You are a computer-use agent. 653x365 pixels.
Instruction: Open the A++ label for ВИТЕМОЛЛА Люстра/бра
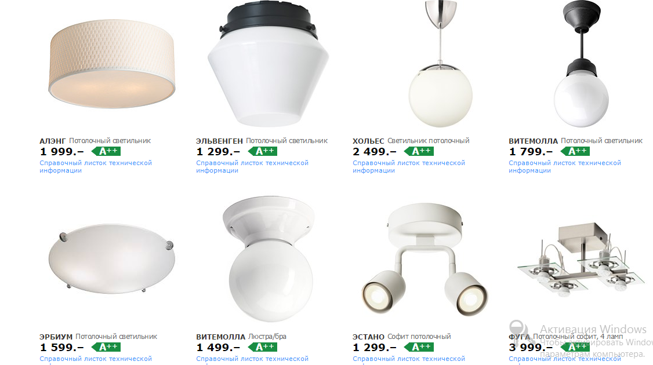coord(262,347)
